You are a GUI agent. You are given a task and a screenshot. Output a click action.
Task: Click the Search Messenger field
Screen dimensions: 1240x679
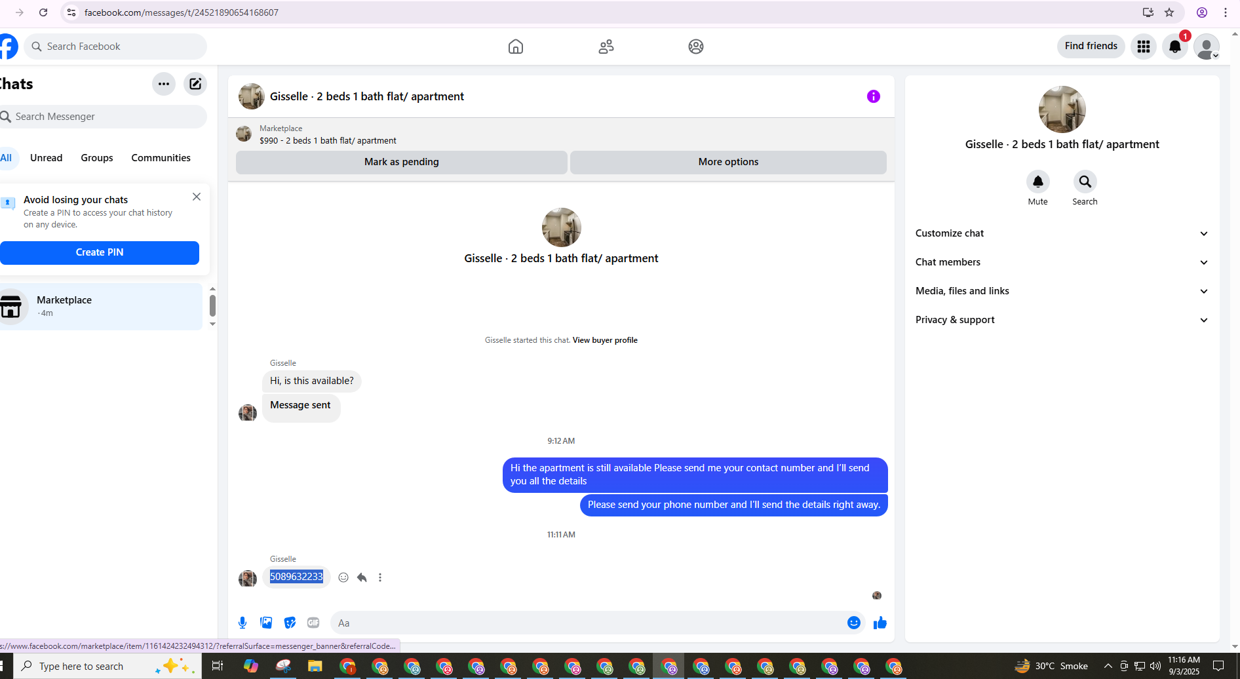click(102, 117)
